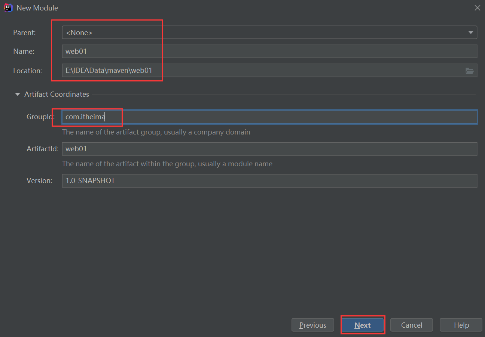Cancel the New Module dialog
Image resolution: width=485 pixels, height=337 pixels.
point(412,325)
